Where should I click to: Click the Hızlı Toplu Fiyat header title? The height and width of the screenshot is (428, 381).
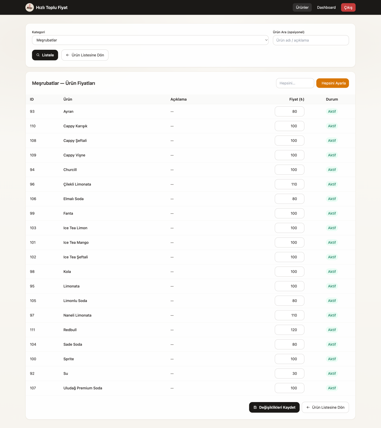[x=52, y=7]
